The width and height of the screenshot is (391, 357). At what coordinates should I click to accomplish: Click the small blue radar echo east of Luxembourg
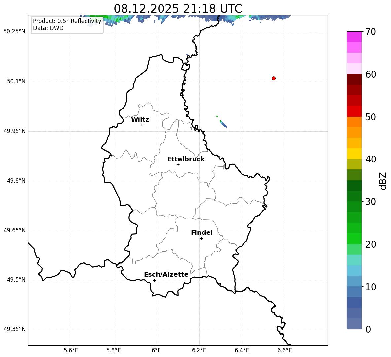(x=224, y=124)
